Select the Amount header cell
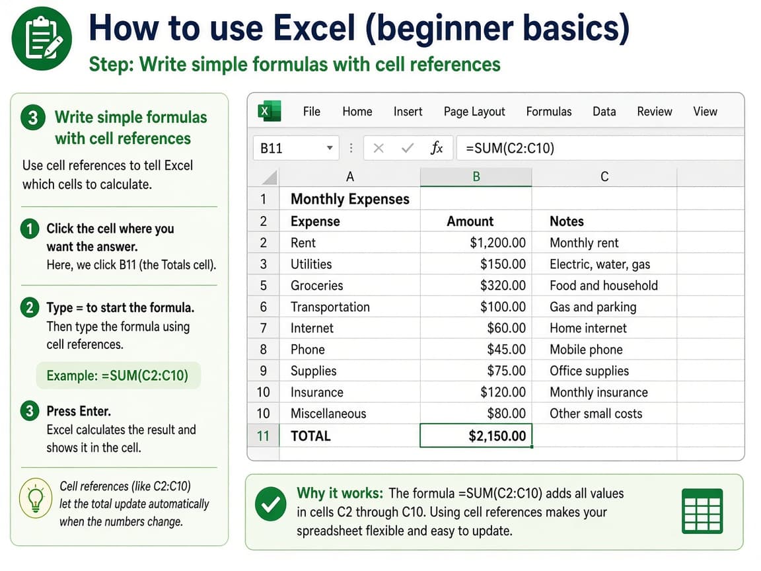Image resolution: width=761 pixels, height=571 pixels. click(x=476, y=221)
